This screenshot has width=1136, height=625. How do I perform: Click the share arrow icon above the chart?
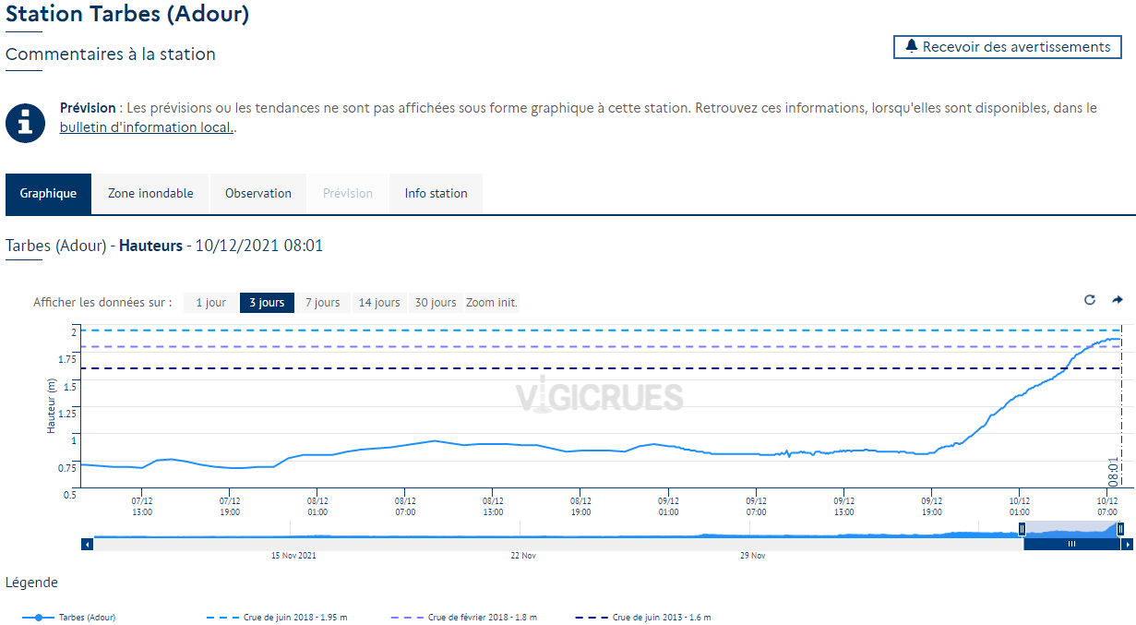1118,300
